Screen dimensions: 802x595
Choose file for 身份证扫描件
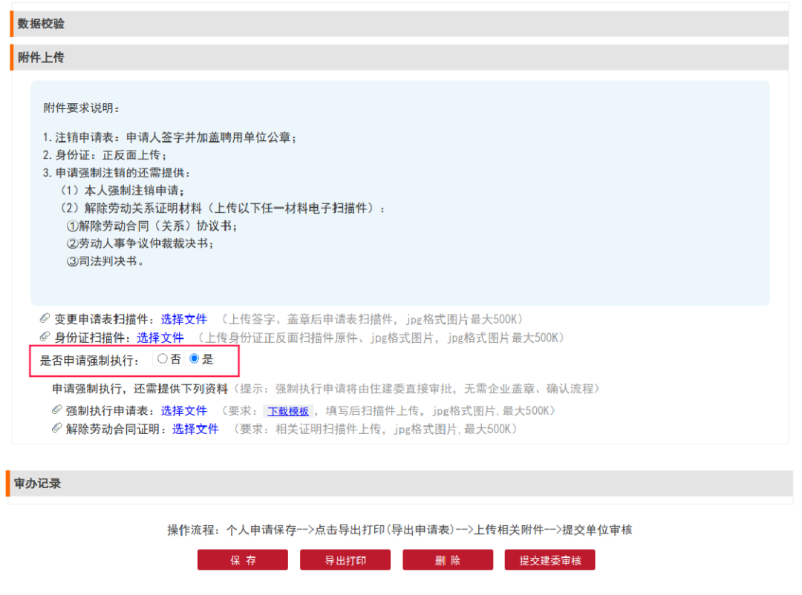tap(160, 338)
